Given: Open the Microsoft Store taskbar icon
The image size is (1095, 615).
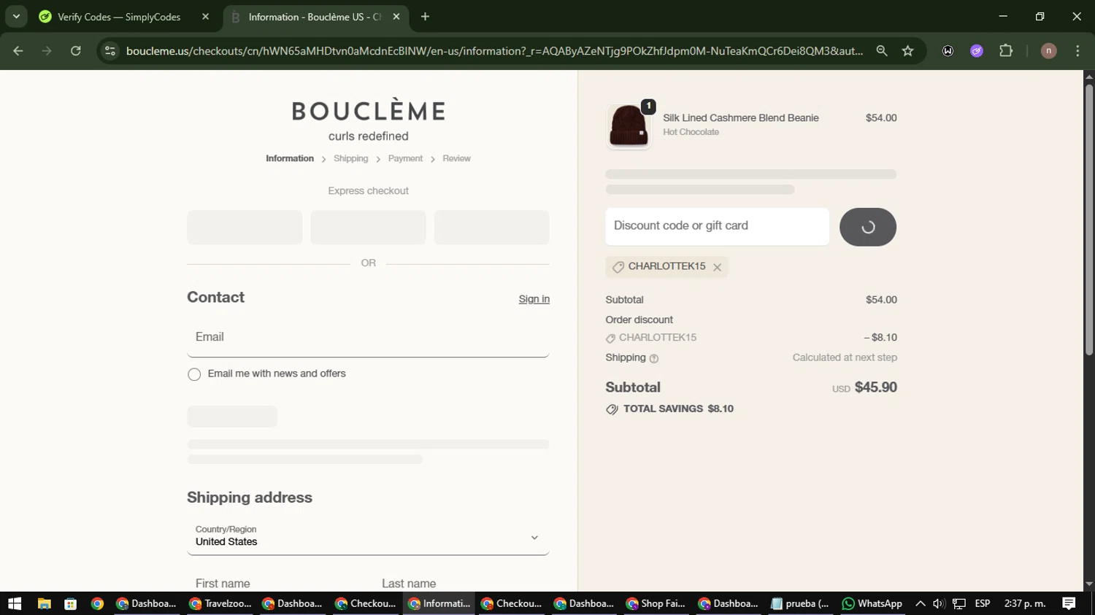Looking at the screenshot, I should tap(71, 603).
